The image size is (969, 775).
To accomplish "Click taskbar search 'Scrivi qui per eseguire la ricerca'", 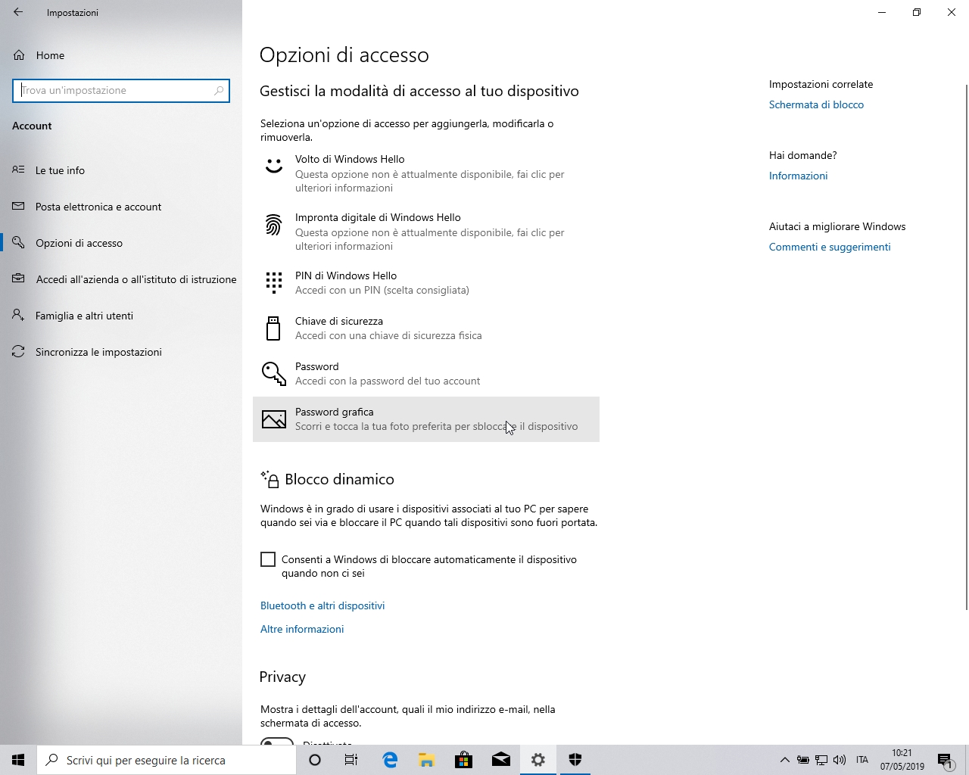I will (167, 760).
